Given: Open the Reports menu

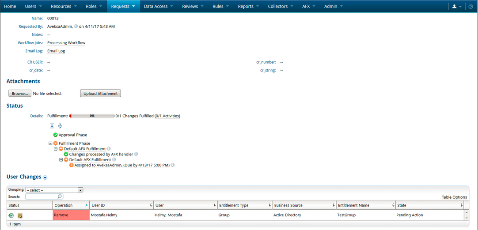Looking at the screenshot, I should 248,6.
